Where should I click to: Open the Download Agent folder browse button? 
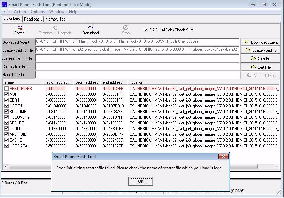pyautogui.click(x=261, y=42)
